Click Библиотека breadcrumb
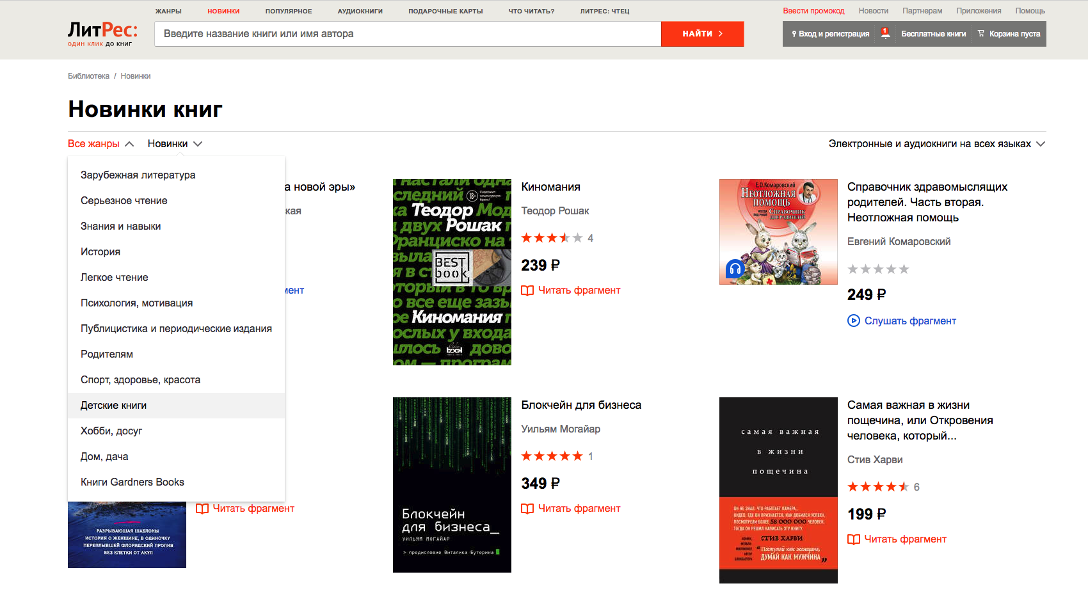This screenshot has width=1088, height=595. (88, 76)
